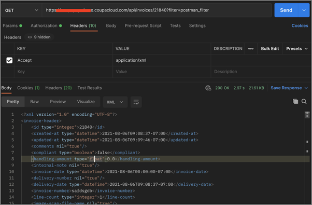The width and height of the screenshot is (312, 205).
Task: Open the response Headers (20) tab
Action: coord(59,88)
